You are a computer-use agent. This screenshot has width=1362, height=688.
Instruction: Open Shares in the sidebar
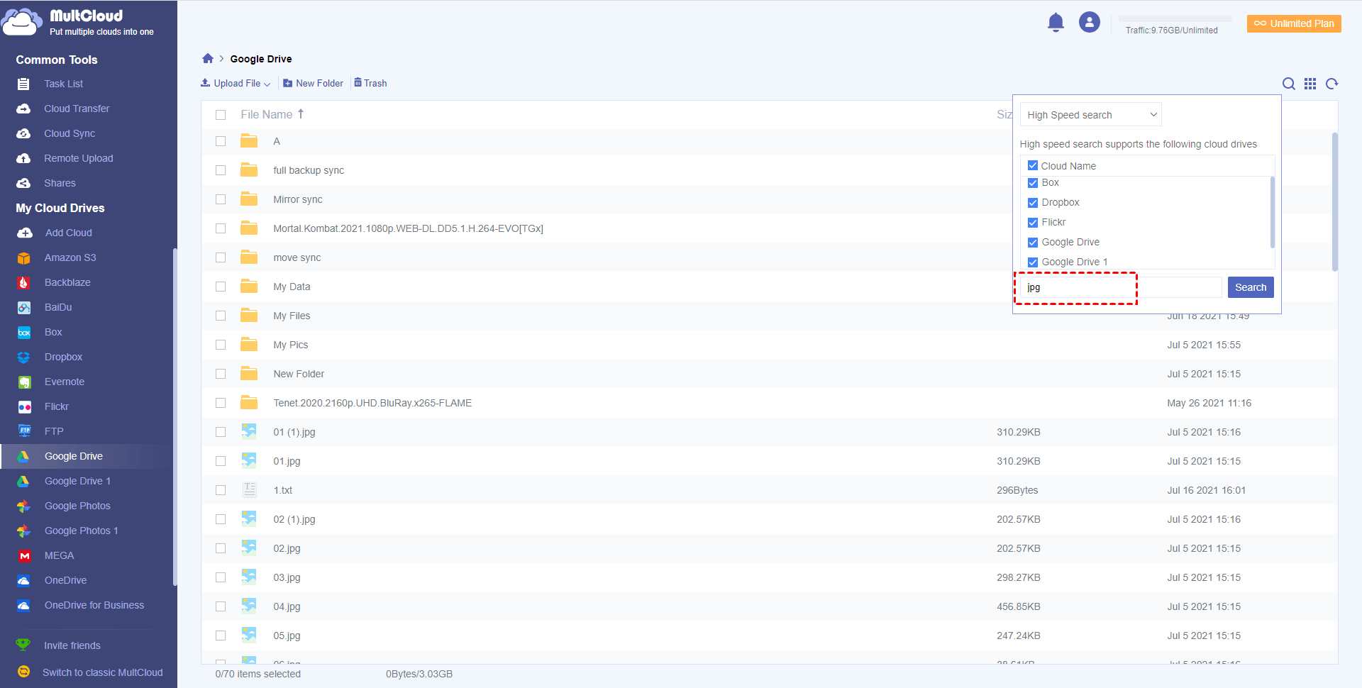(60, 183)
